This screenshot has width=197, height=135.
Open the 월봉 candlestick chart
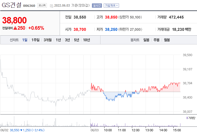pos(167,40)
